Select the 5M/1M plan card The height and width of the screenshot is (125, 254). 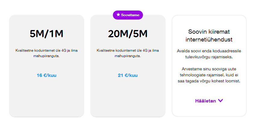pos(47,66)
